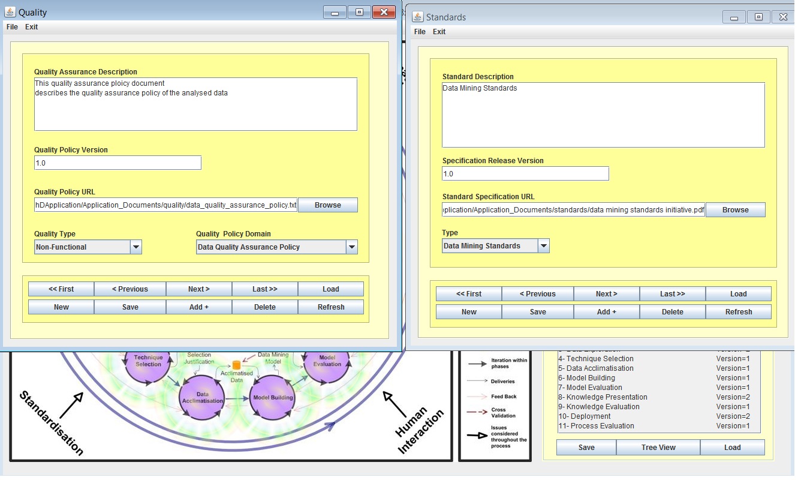798x480 pixels.
Task: Click the Model Evaluation circle node
Action: (327, 361)
